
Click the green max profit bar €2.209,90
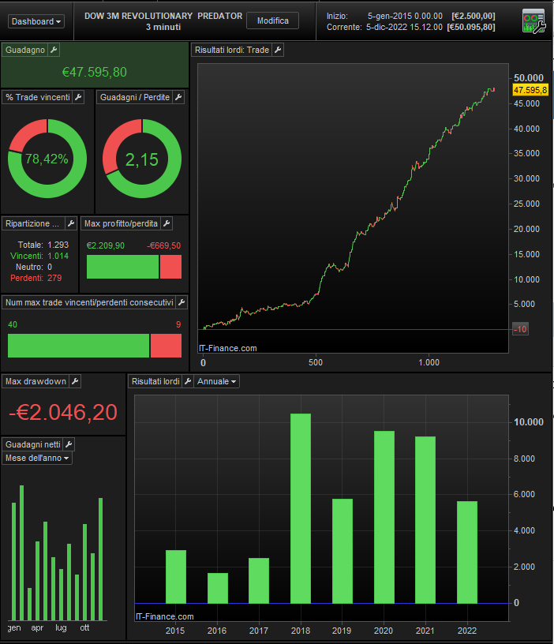point(122,267)
